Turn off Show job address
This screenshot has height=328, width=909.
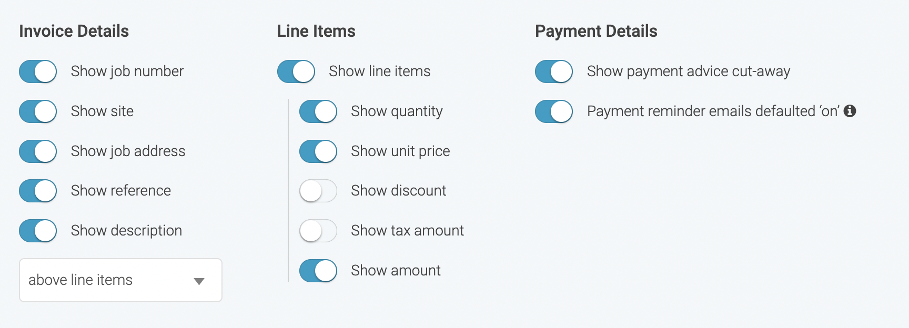click(38, 151)
